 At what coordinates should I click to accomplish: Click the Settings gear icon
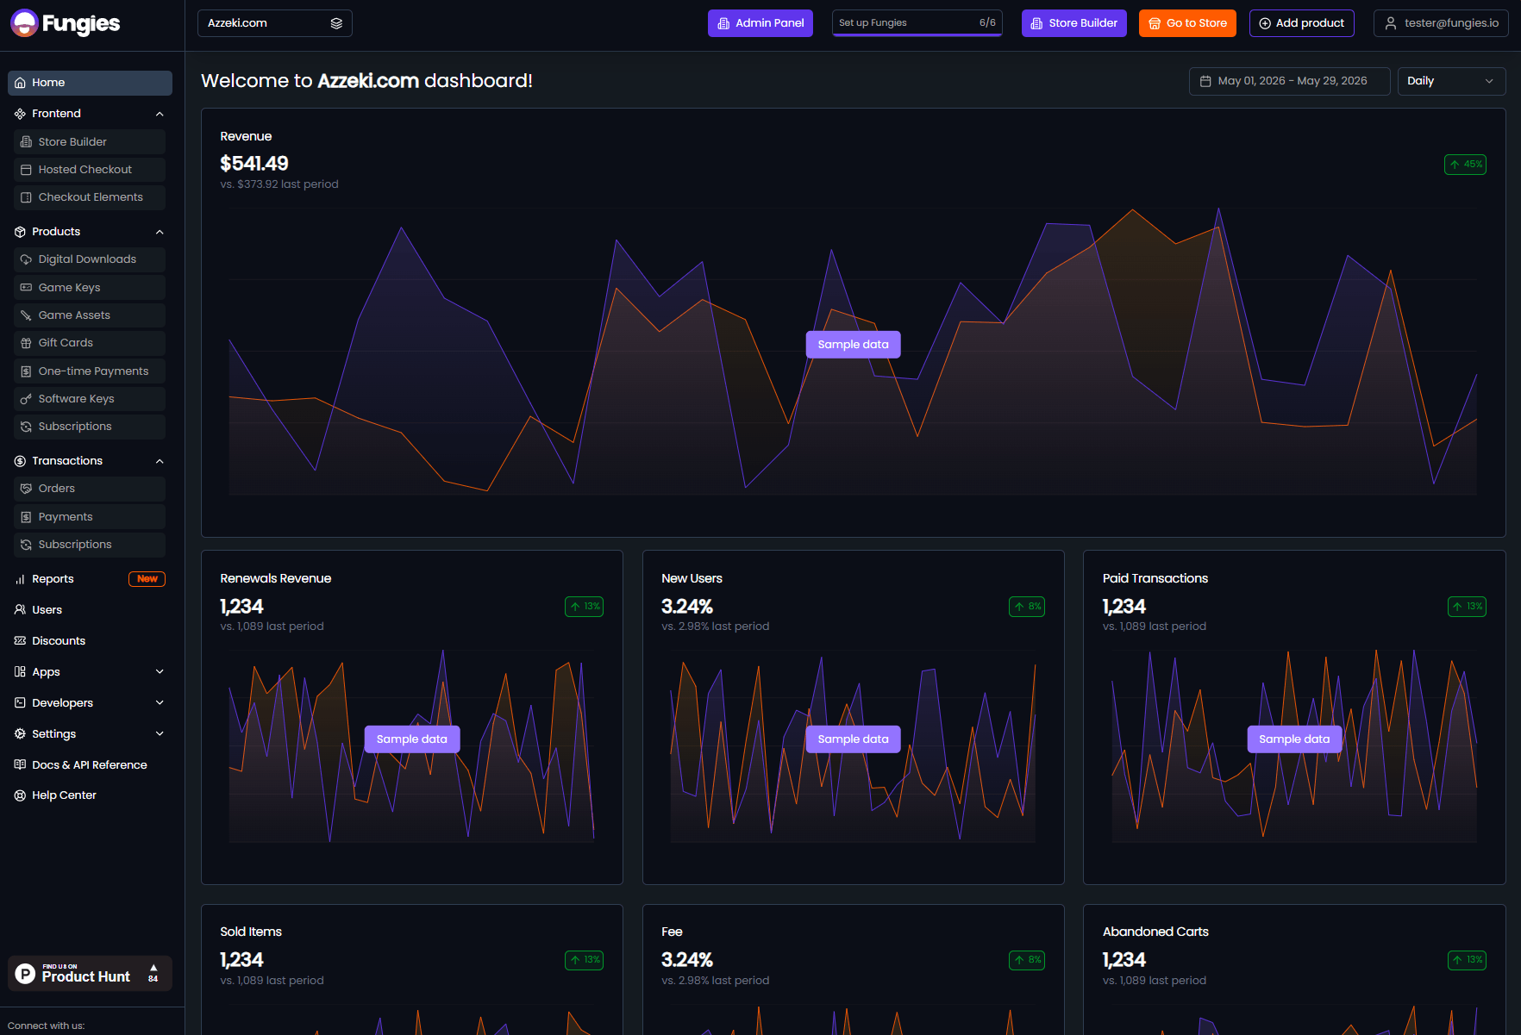(20, 734)
